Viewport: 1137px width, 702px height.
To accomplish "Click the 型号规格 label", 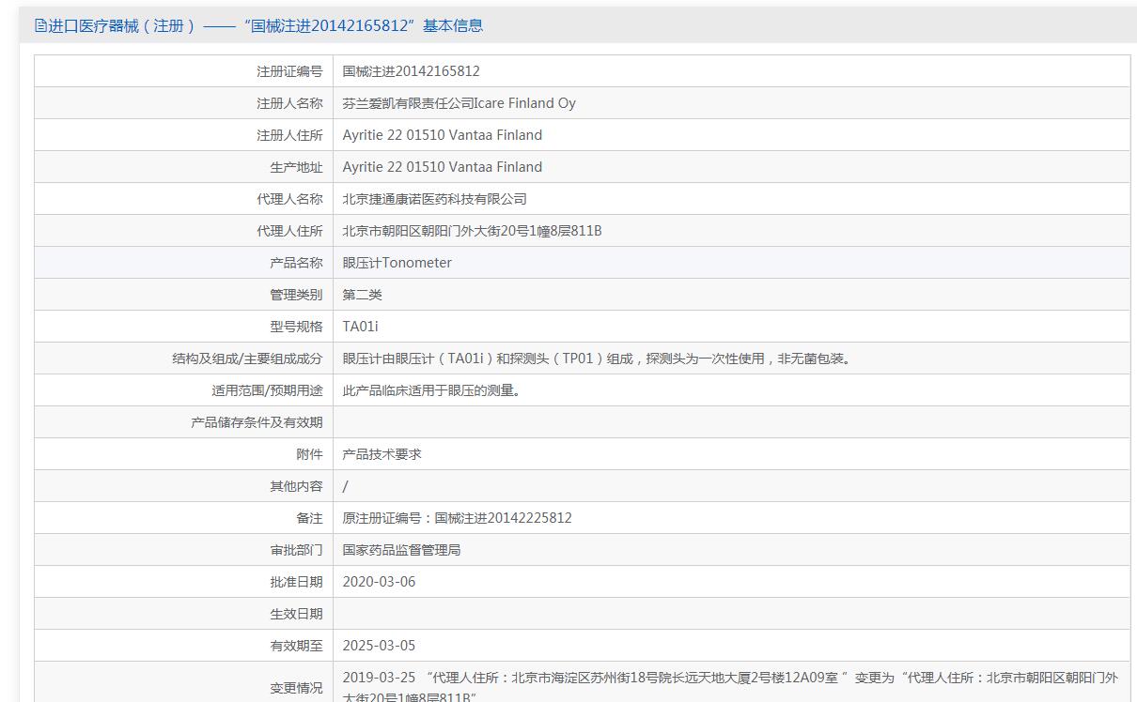I will pyautogui.click(x=296, y=327).
